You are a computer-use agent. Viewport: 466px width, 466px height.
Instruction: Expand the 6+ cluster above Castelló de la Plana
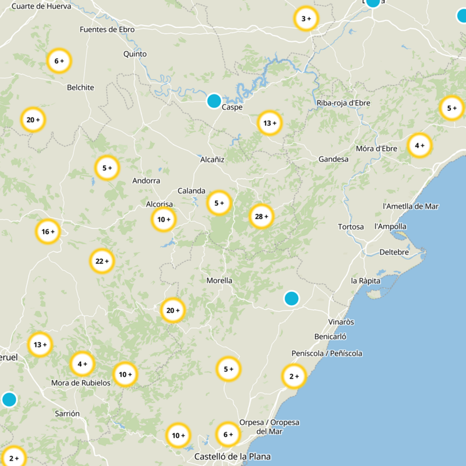coord(228,435)
